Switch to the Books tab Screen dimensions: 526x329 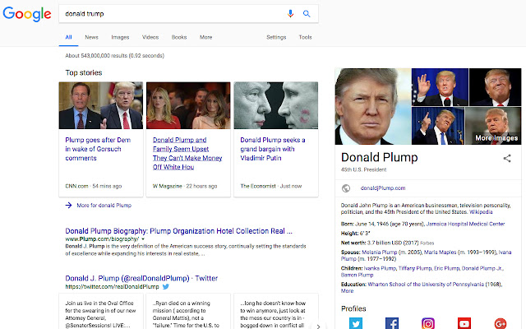pyautogui.click(x=179, y=37)
